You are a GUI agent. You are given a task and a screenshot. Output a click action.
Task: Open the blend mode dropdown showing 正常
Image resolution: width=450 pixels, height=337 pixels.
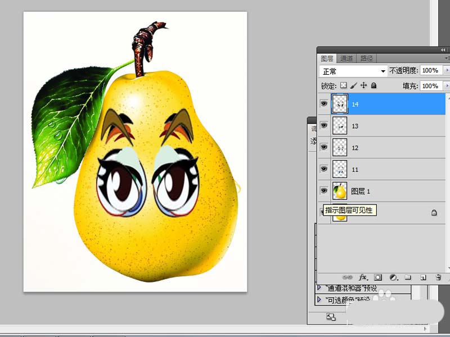[x=383, y=70]
